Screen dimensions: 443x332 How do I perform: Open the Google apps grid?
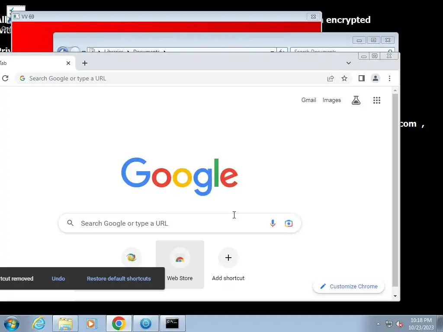coord(377,100)
